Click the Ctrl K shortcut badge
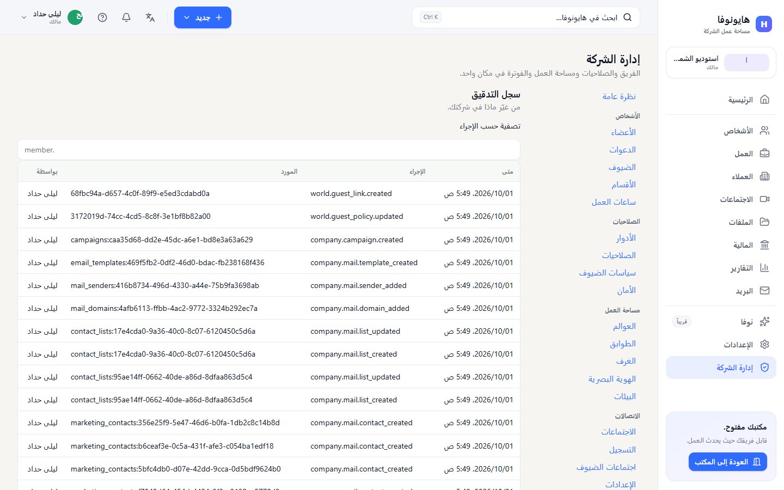Screen dimensions: 784x490 pos(431,17)
